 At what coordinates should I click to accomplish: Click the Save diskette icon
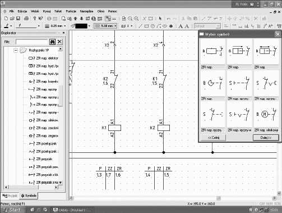(x=18, y=19)
